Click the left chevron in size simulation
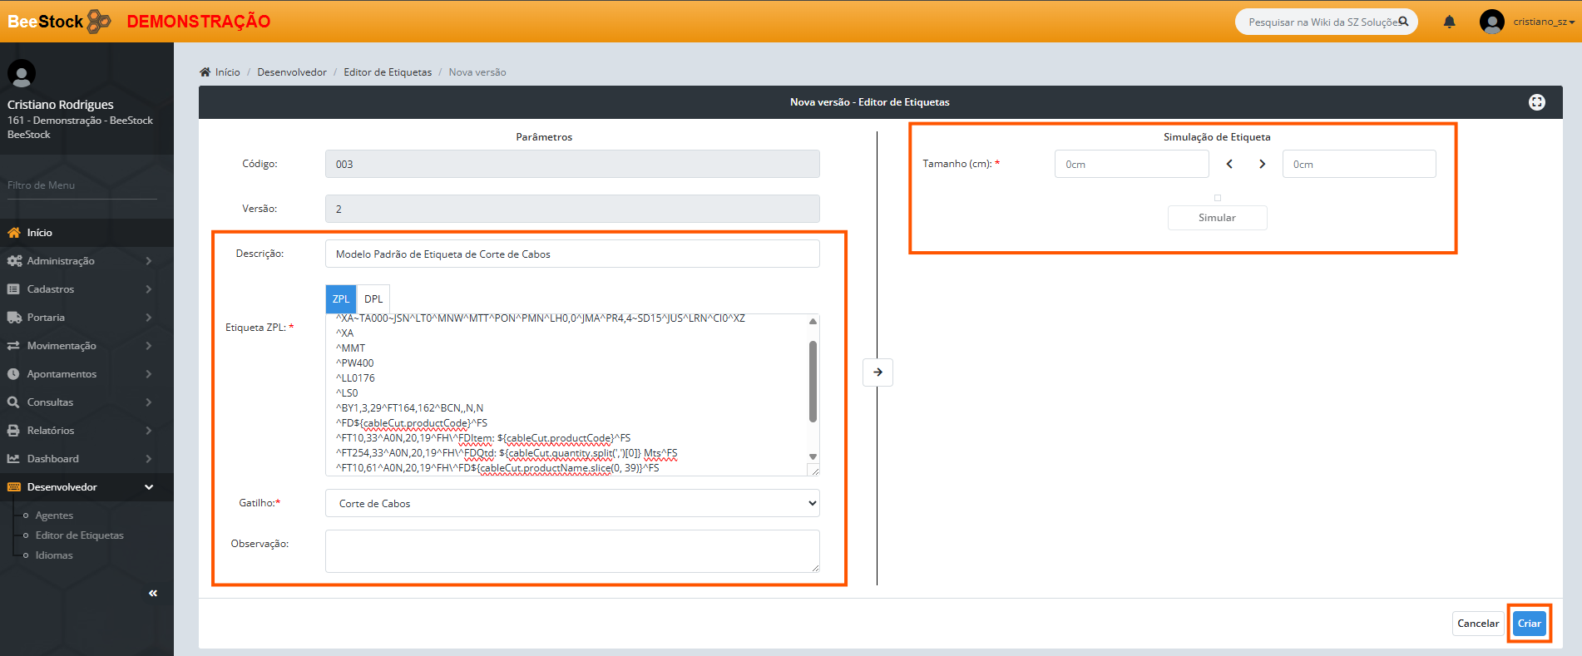Screen dimensions: 1582x656 click(x=1229, y=165)
